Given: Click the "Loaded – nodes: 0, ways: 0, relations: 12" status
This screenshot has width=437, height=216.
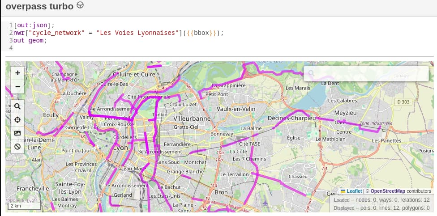Looking at the screenshot, I should (382, 200).
